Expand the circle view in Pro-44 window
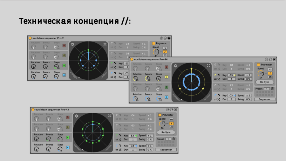Screen dimensions: 286x161 [x=208, y=65]
